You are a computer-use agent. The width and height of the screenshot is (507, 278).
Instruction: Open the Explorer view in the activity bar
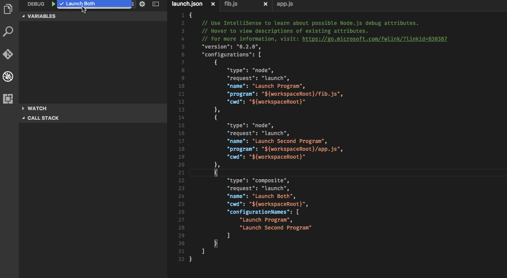click(8, 9)
